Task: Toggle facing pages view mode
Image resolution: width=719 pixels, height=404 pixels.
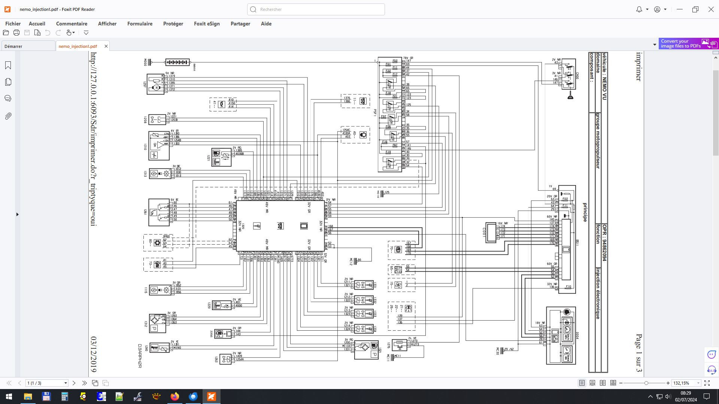Action: coord(603,383)
